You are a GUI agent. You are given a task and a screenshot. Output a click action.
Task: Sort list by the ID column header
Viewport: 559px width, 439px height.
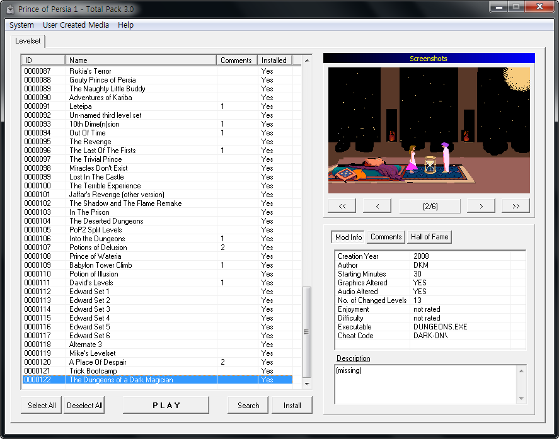[x=43, y=60]
